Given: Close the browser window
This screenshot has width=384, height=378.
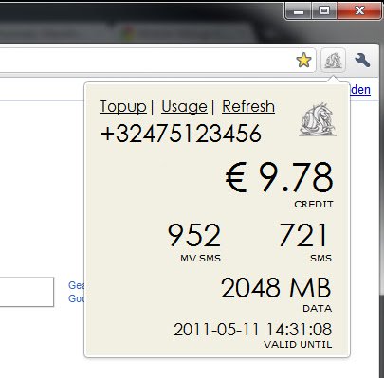Looking at the screenshot, I should tap(359, 11).
